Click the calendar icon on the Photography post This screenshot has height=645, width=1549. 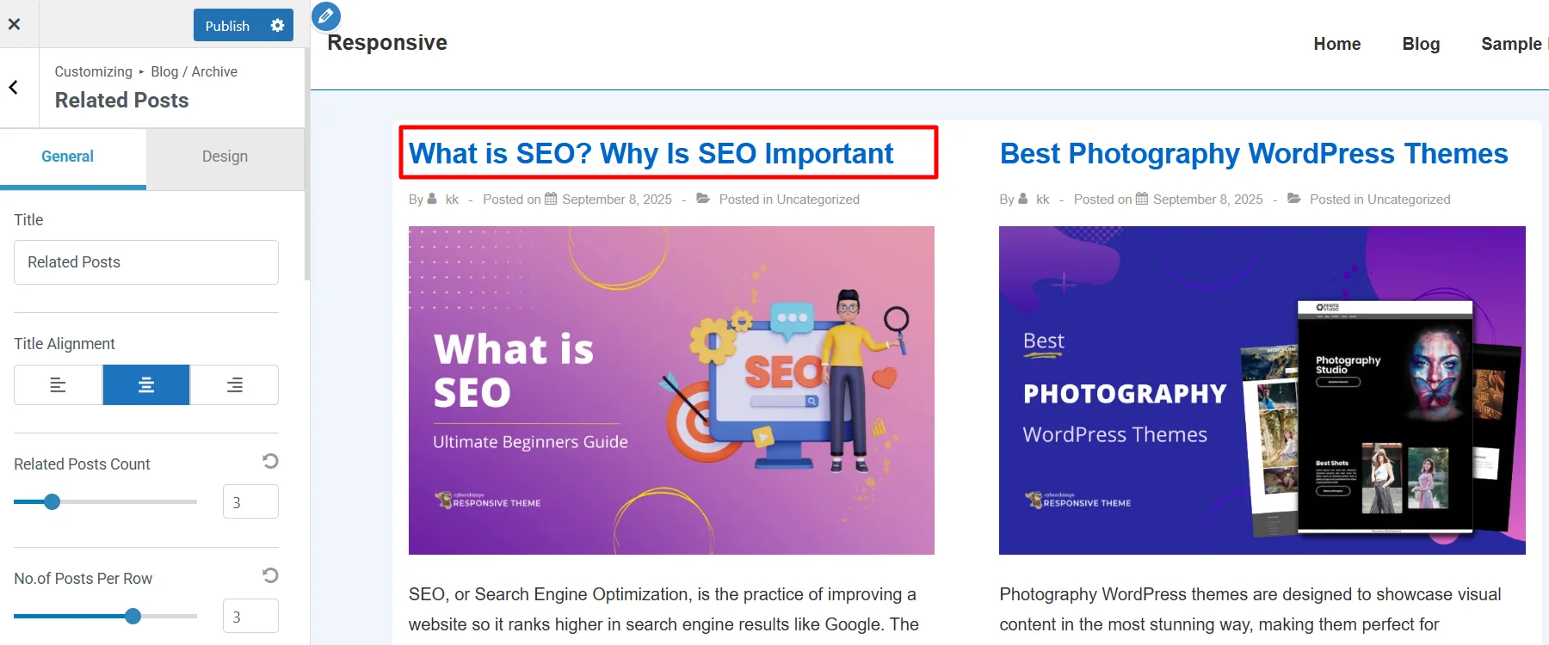(1142, 199)
